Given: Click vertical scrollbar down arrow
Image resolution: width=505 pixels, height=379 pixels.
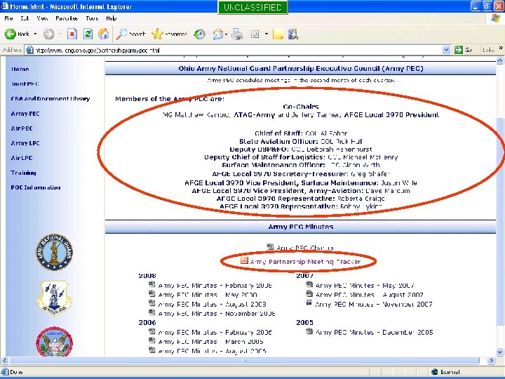Looking at the screenshot, I should pyautogui.click(x=500, y=352).
